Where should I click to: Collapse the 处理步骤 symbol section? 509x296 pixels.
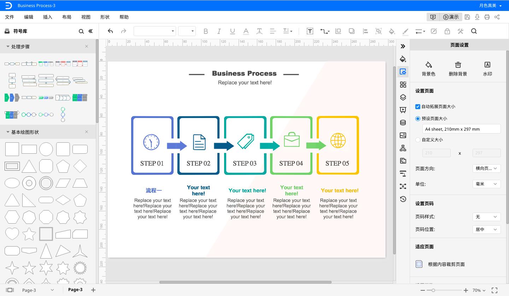tap(8, 47)
